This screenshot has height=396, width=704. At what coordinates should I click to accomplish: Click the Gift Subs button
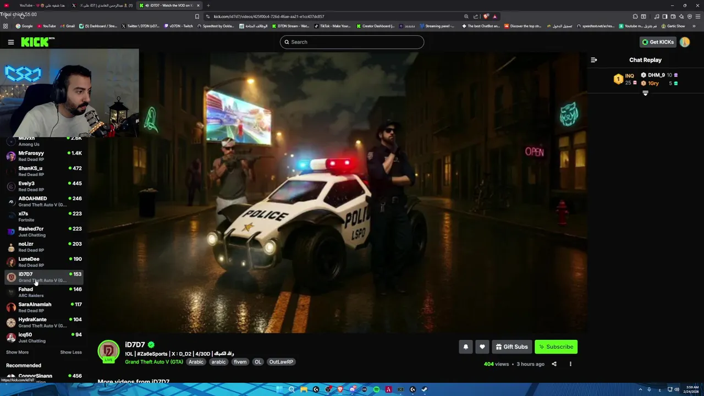(x=512, y=346)
